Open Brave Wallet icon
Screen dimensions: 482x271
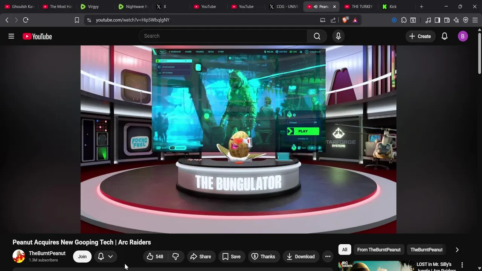tap(447, 20)
